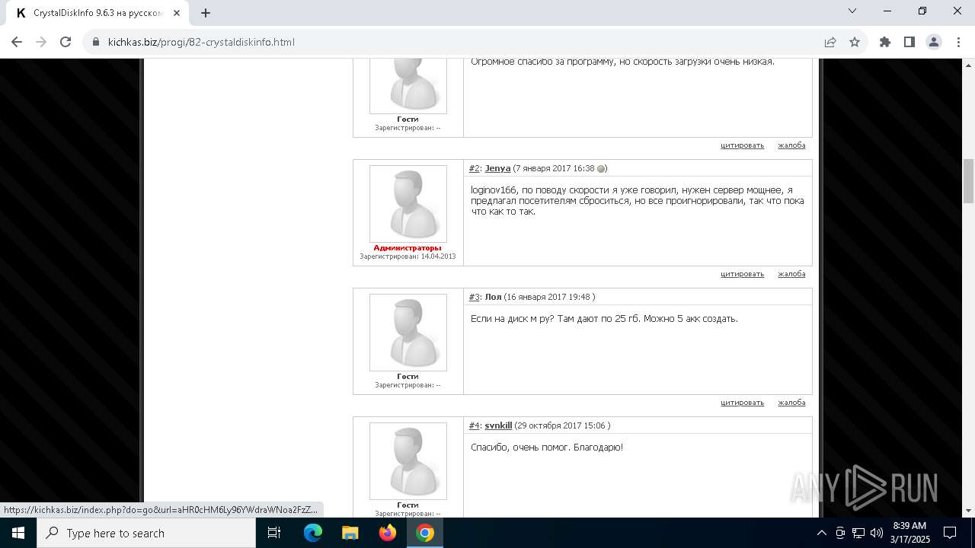975x548 pixels.
Task: Share this page icon in address bar
Action: pos(830,42)
